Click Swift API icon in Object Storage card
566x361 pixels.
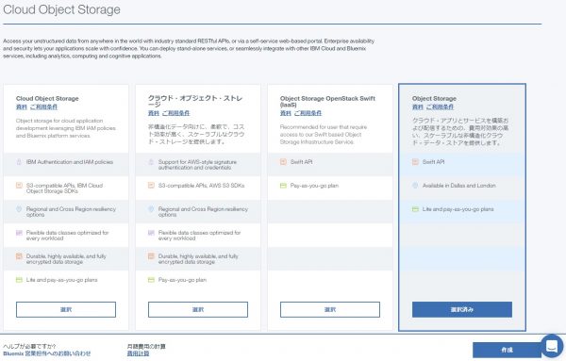pyautogui.click(x=415, y=162)
